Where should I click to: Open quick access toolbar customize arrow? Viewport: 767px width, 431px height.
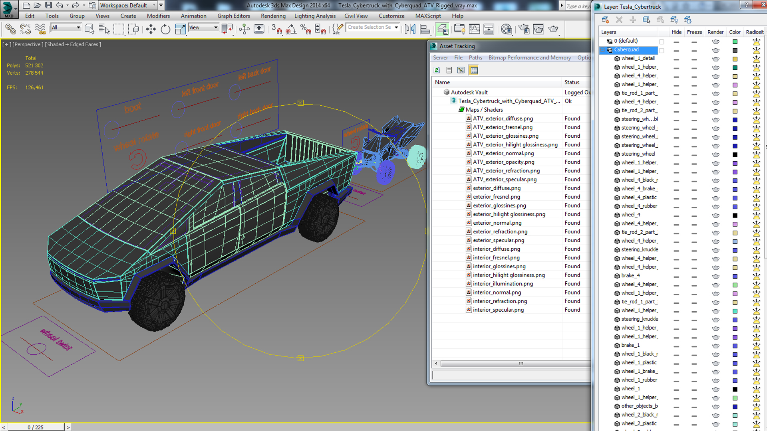click(x=161, y=5)
